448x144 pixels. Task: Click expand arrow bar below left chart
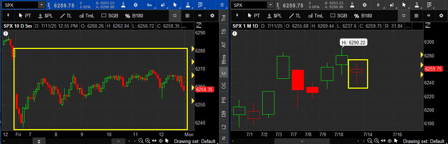(x=39, y=141)
